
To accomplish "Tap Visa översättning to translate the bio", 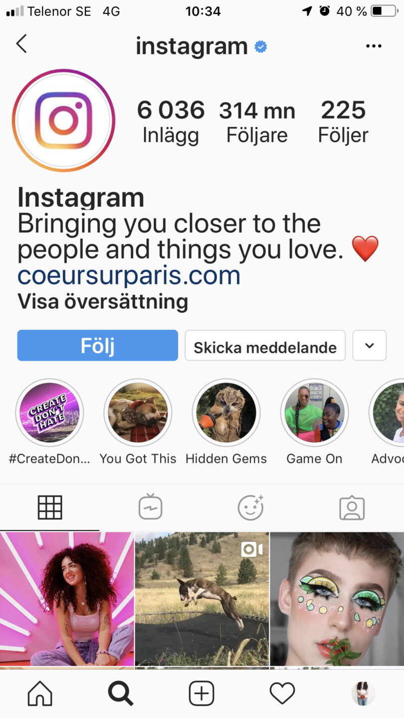I will (103, 301).
